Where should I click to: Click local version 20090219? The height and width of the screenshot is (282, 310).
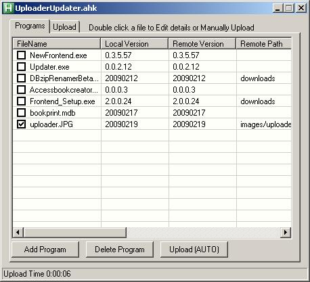pos(121,124)
